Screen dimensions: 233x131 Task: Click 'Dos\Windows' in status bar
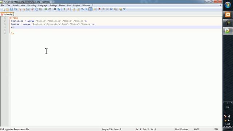tap(182, 129)
